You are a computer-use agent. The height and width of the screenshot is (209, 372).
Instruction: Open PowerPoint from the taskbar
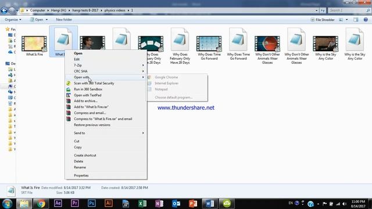pos(193,203)
